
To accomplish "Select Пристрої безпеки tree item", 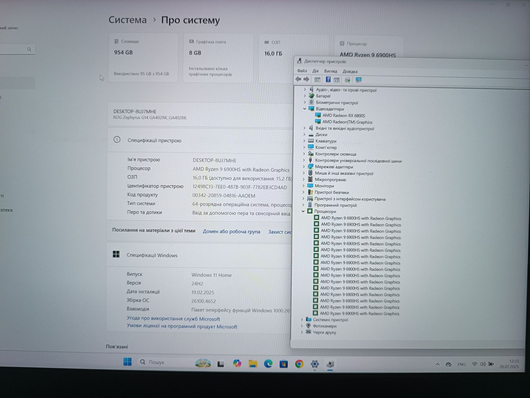I will click(x=331, y=192).
